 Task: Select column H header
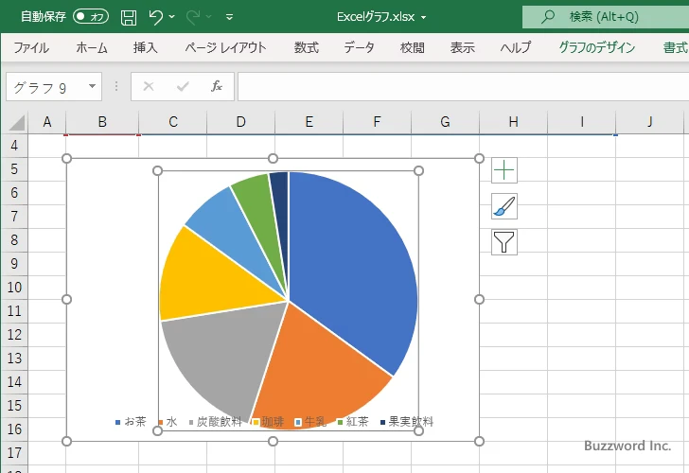513,122
